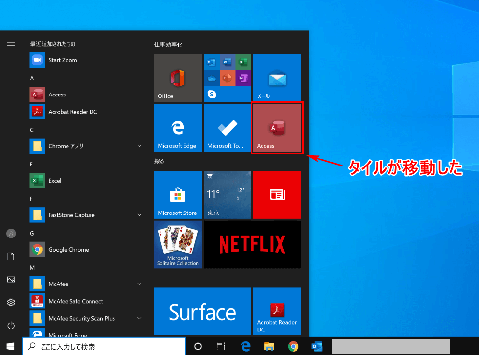Click the taskbar search box

(x=105, y=347)
